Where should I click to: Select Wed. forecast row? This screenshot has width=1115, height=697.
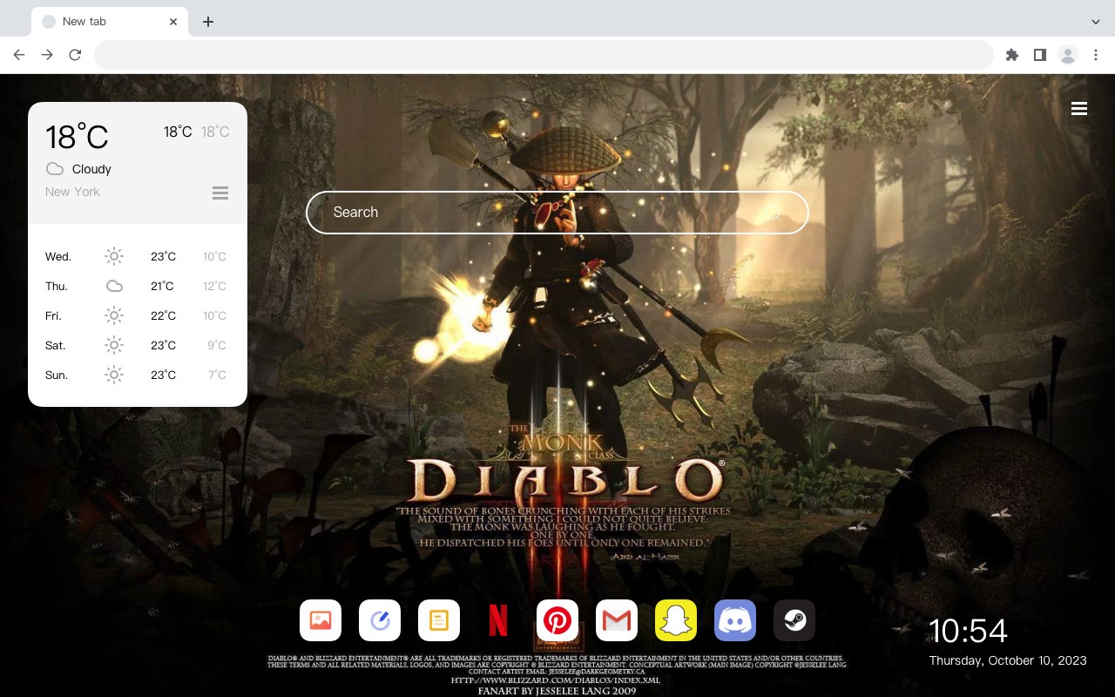click(x=138, y=256)
